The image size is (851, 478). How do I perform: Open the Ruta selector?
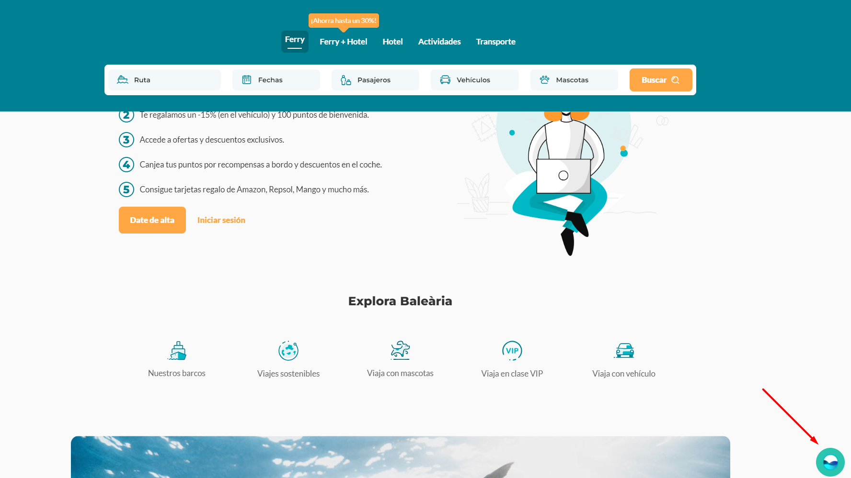pyautogui.click(x=164, y=80)
